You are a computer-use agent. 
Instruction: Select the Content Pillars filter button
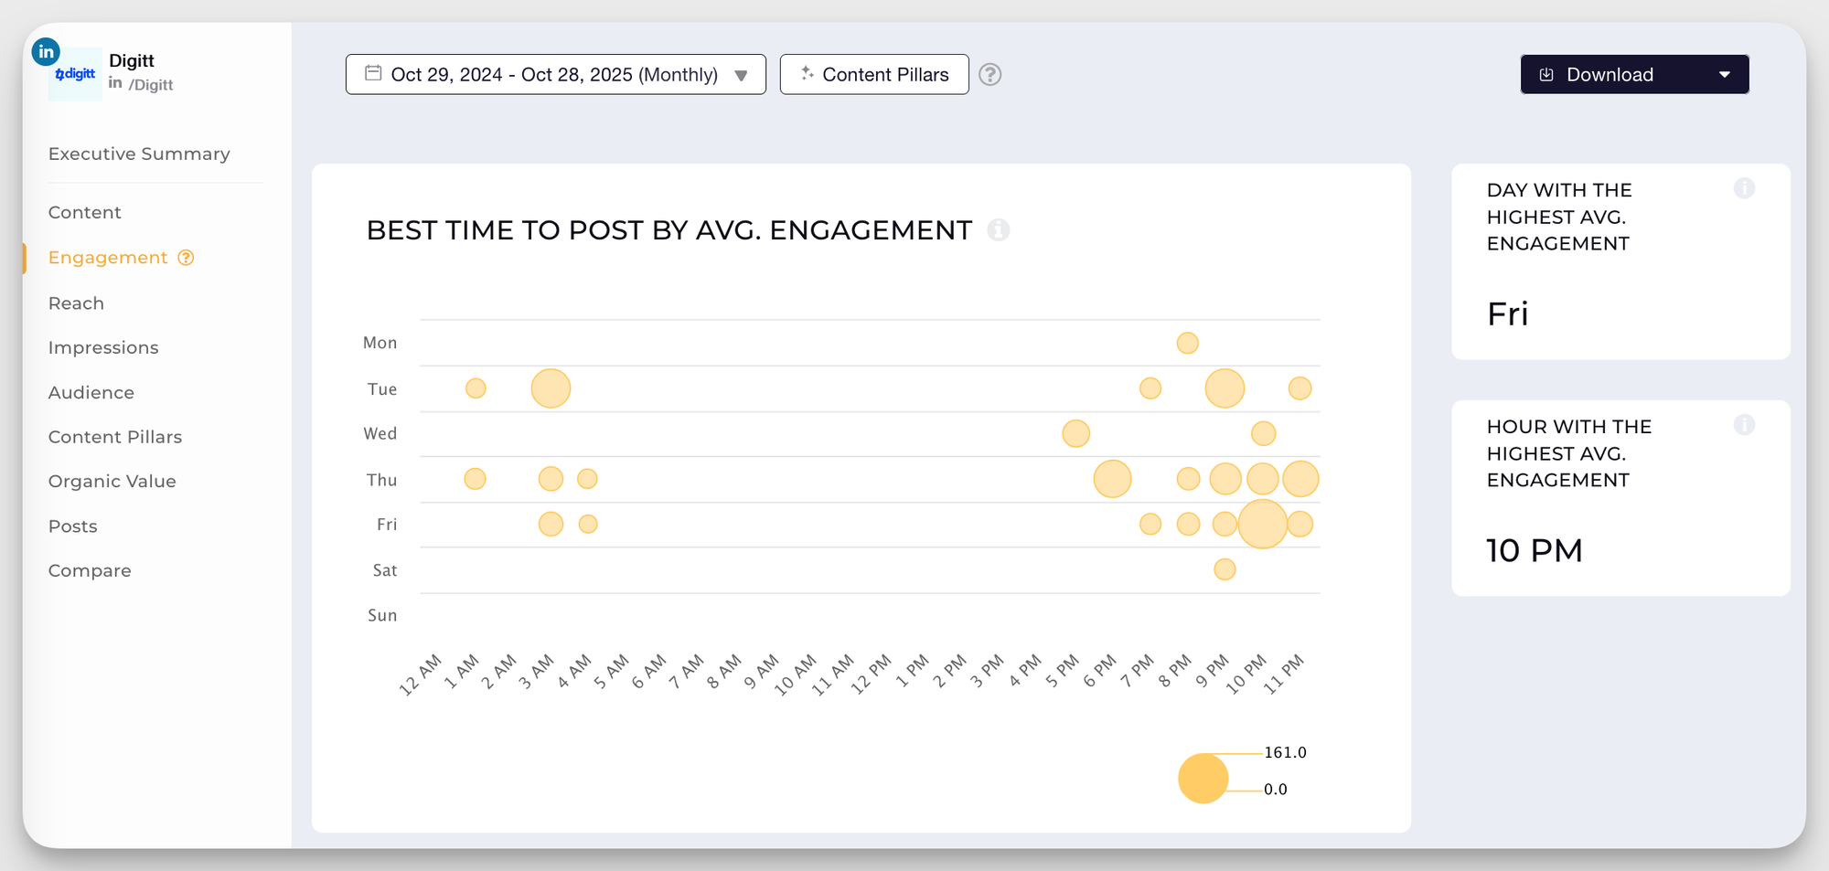point(873,74)
